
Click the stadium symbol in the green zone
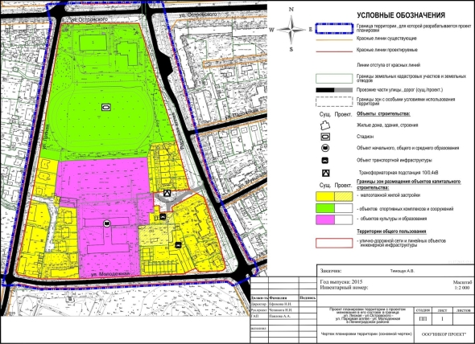pos(106,107)
